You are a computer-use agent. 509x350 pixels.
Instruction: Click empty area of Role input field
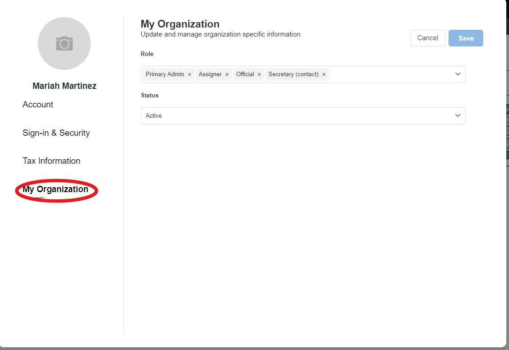388,74
